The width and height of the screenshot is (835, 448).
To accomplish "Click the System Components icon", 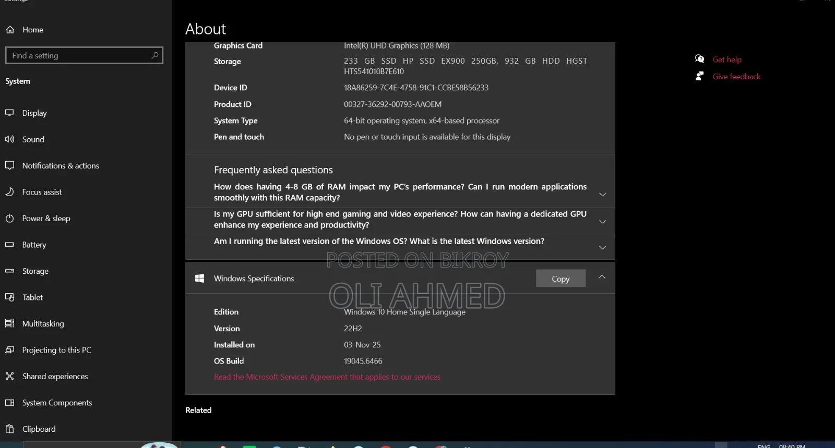I will tap(9, 403).
